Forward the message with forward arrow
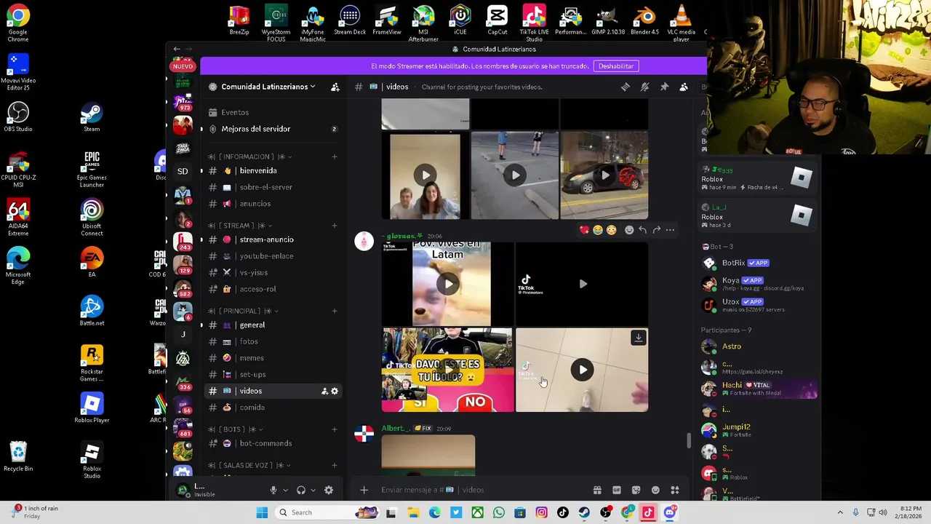Screen dimensions: 931x524 (x=657, y=230)
